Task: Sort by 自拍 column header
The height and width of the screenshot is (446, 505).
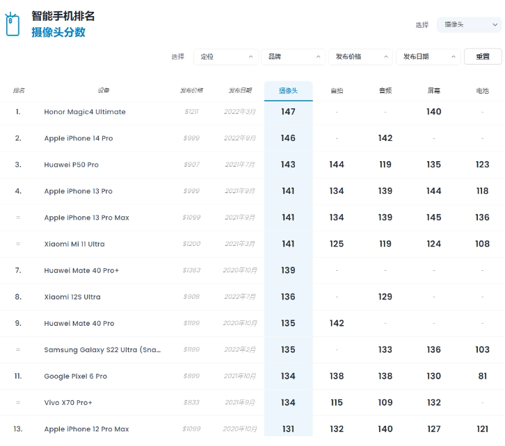Action: 337,91
